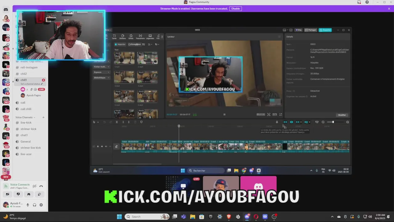Click the snapshot frame icon in CapCut player

point(269,114)
